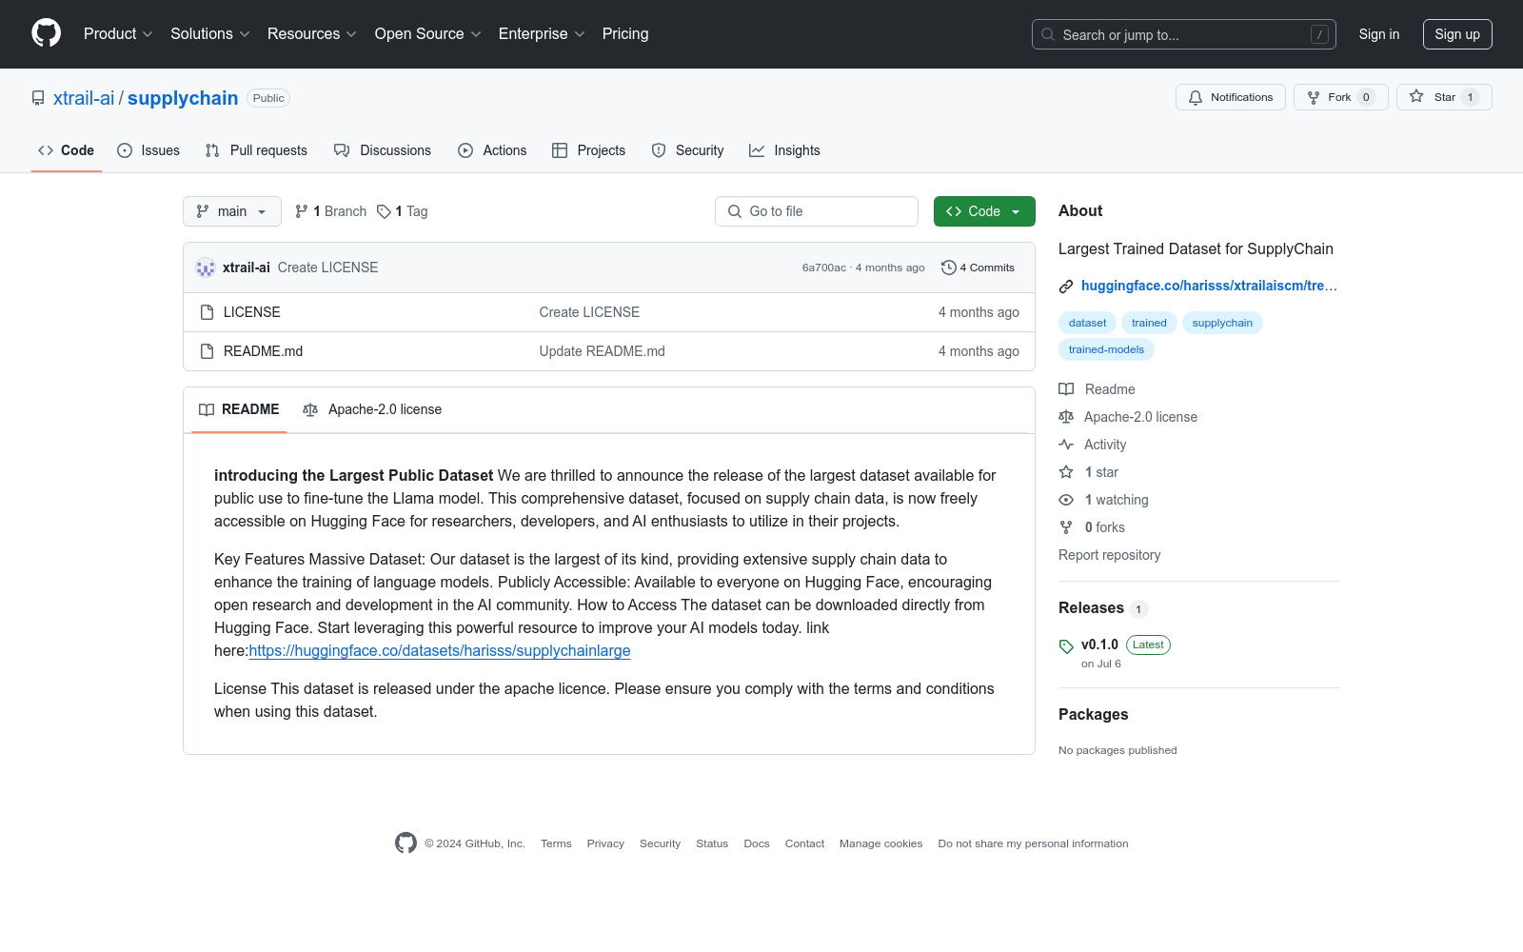
Task: Click the dataset topic tag
Action: pos(1087,323)
